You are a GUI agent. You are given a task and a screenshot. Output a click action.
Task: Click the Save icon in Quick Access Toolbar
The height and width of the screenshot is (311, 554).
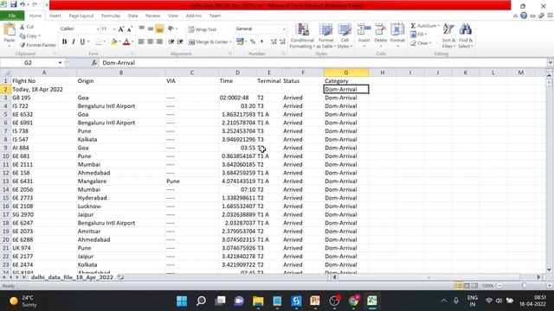pos(14,4)
